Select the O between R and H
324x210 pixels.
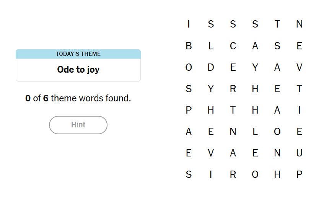tap(255, 175)
